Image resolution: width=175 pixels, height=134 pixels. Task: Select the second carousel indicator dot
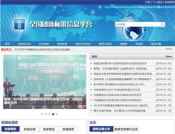(46, 114)
